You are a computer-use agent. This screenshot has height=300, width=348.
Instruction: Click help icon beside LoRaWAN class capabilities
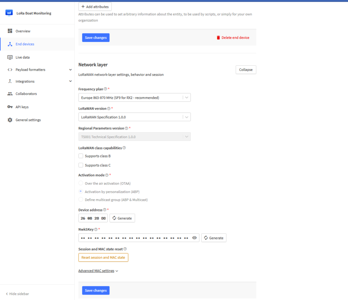click(124, 148)
